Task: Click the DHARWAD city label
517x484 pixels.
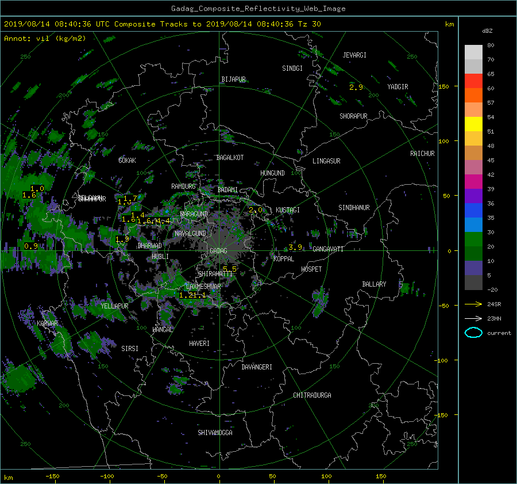Action: point(150,246)
